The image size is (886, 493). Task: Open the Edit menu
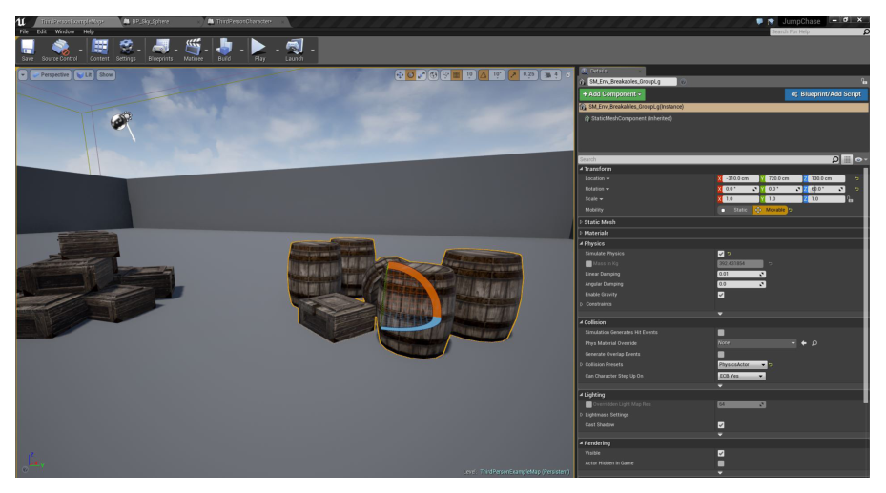coord(42,31)
